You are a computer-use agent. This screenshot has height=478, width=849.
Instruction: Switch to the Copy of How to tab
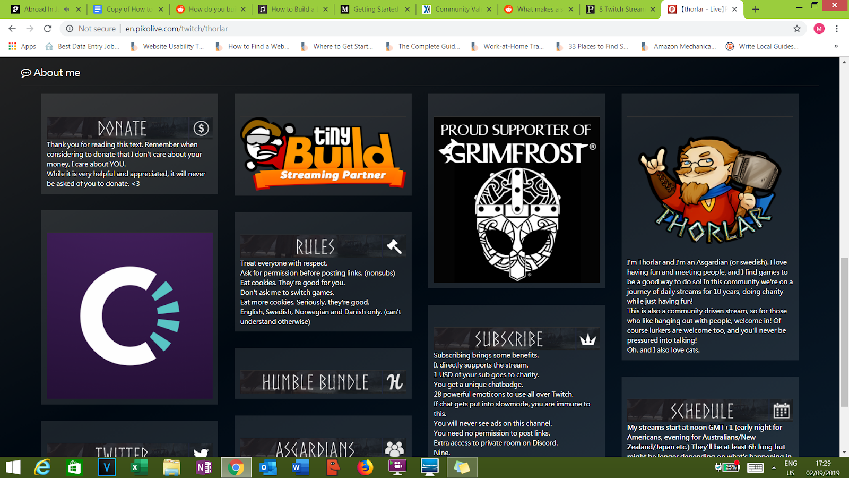(128, 9)
